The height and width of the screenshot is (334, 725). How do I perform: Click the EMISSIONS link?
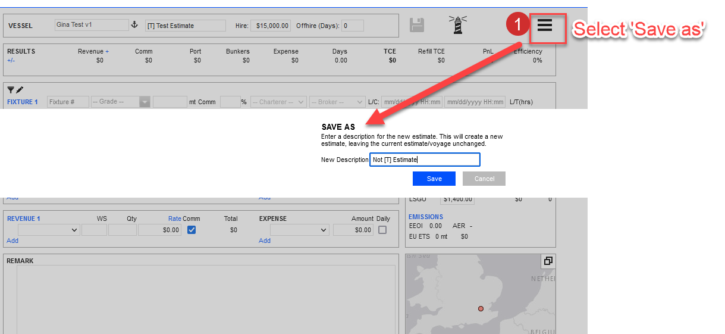click(x=426, y=217)
